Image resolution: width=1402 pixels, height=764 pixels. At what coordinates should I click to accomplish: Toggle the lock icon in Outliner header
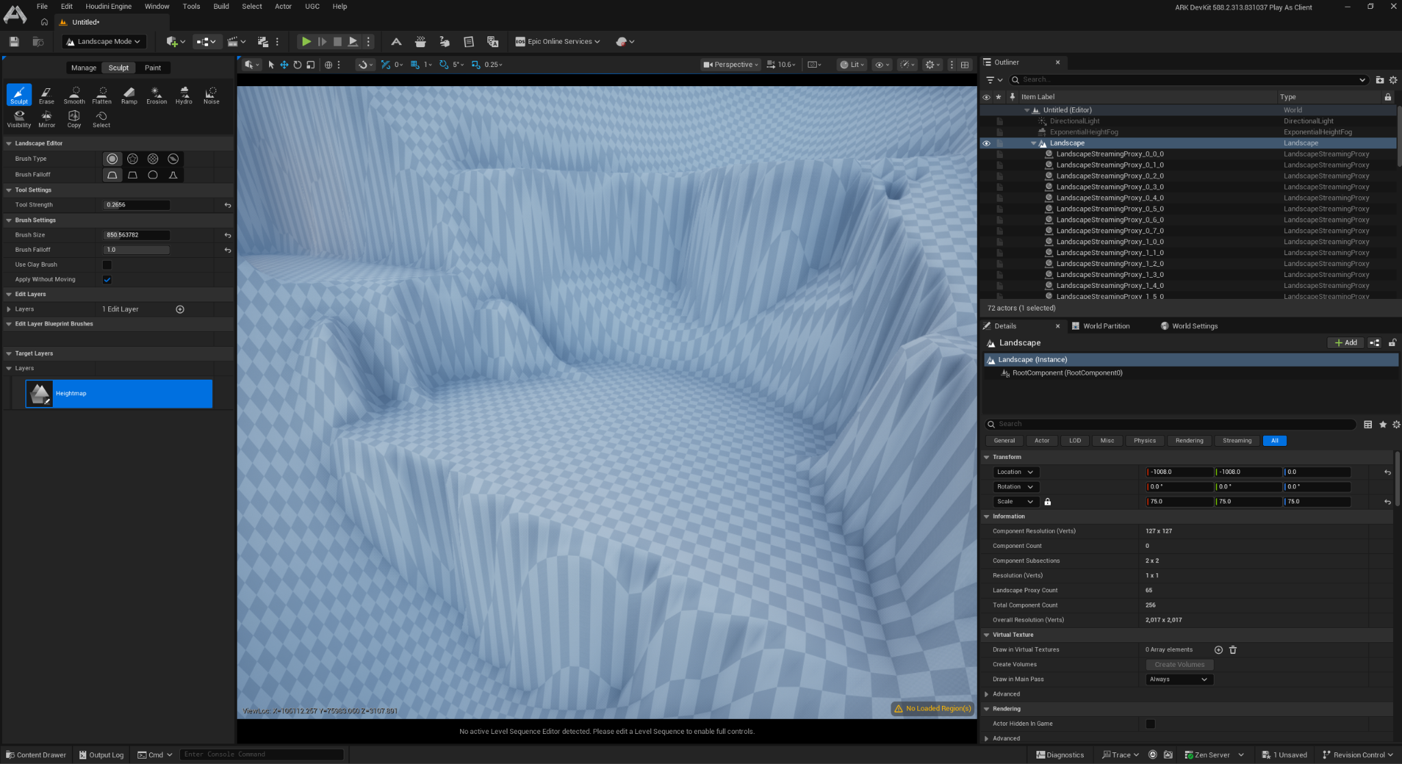coord(1388,97)
